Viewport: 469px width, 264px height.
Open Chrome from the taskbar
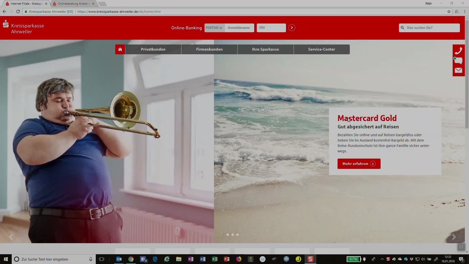click(131, 259)
